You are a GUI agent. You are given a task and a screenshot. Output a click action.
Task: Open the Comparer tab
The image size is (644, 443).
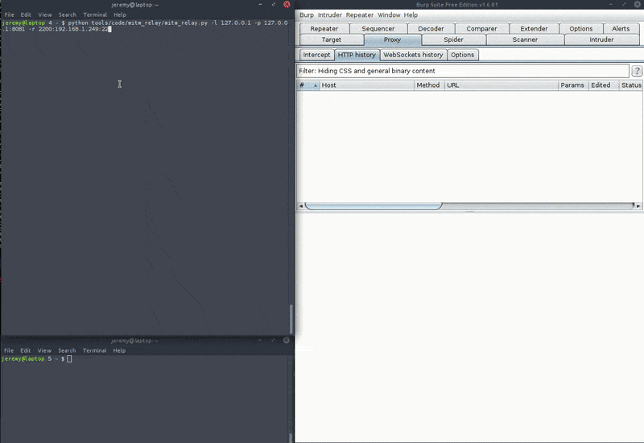[x=481, y=28]
